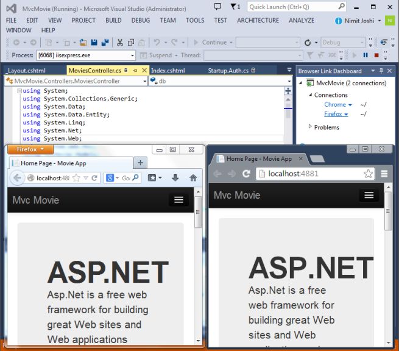Open the Process iisexpress.exe dropdown
This screenshot has height=351, width=399.
pyautogui.click(x=86, y=55)
